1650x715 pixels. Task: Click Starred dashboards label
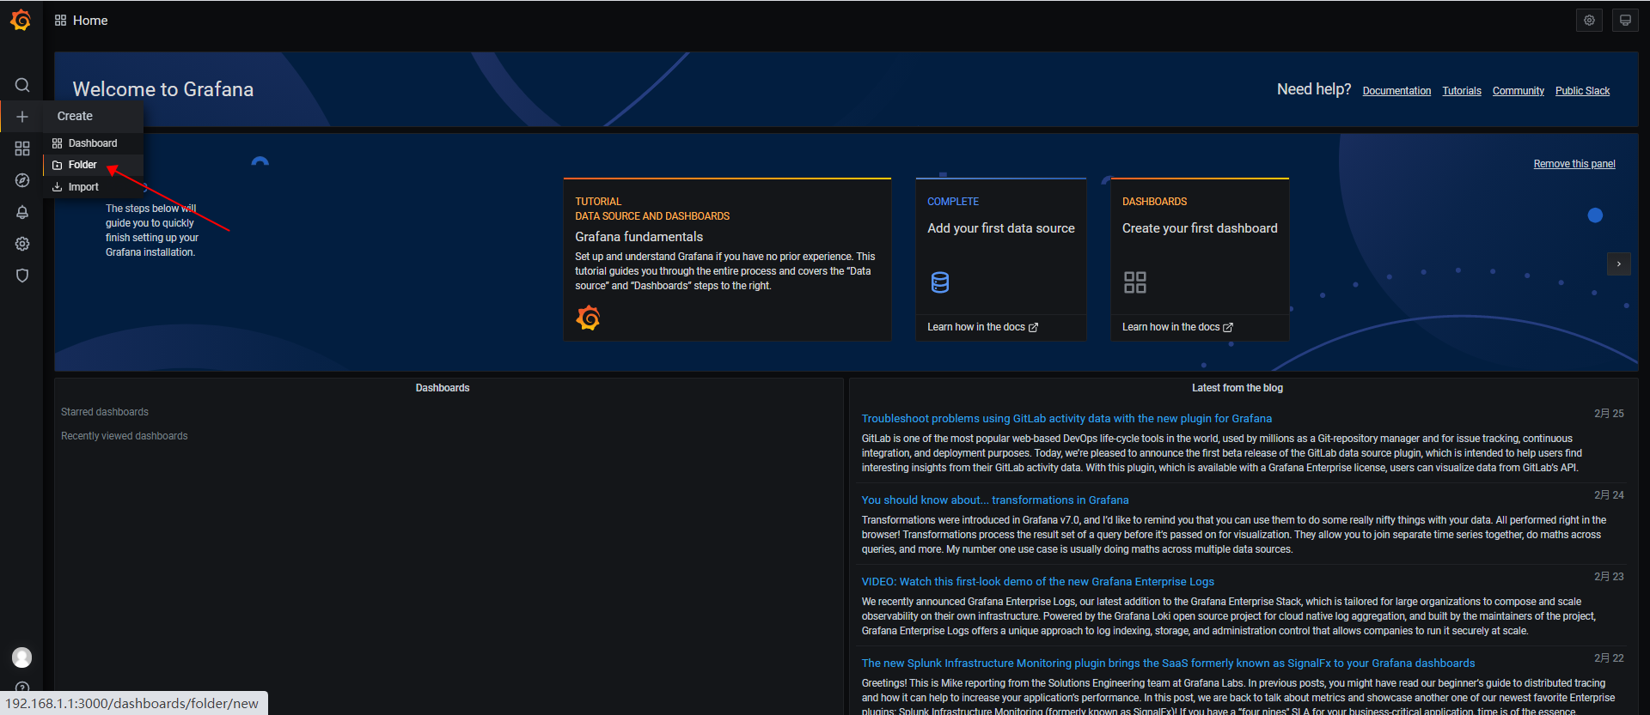tap(105, 412)
